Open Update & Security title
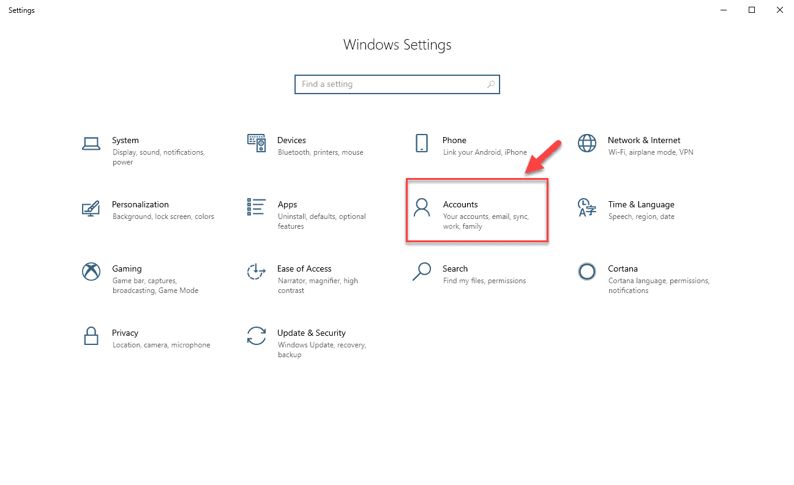Viewport: 794px width, 485px height. point(312,333)
